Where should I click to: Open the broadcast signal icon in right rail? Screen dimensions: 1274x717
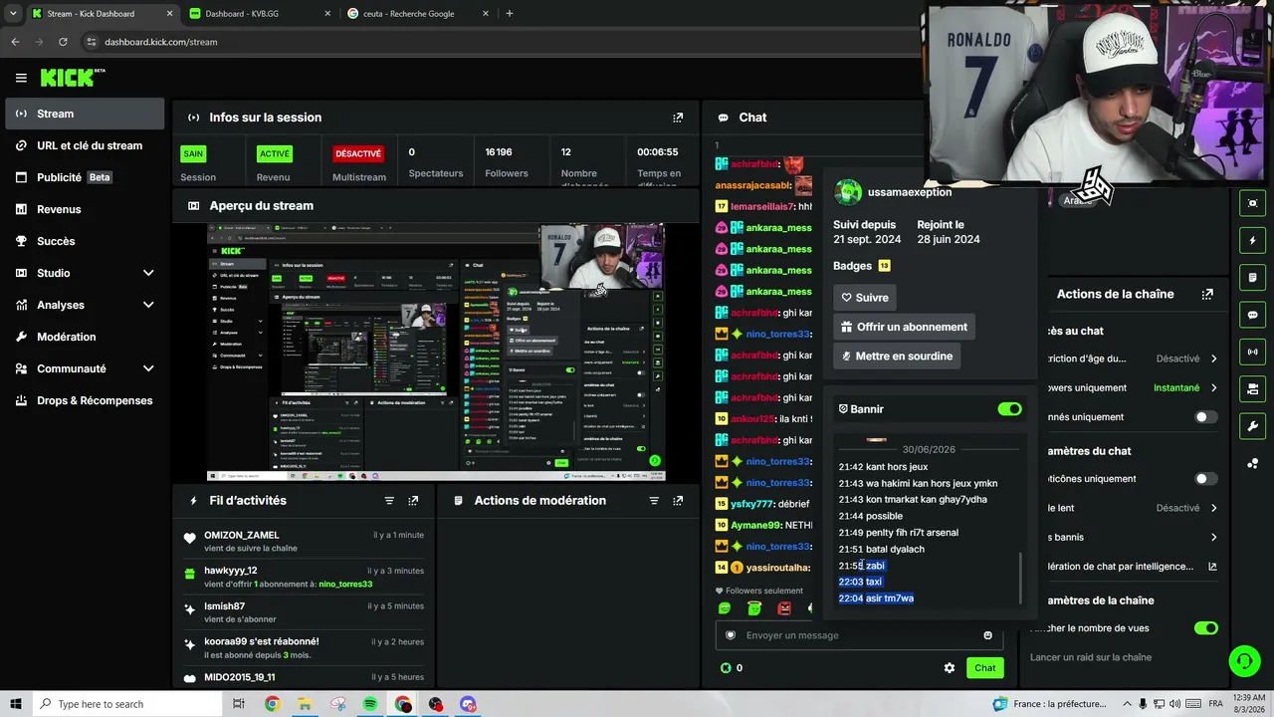[x=1252, y=352]
